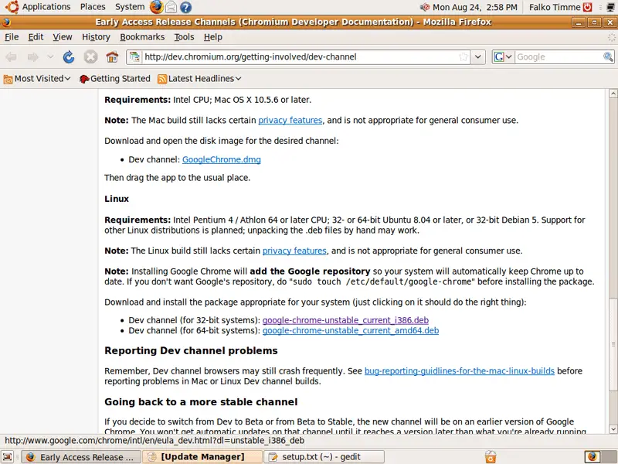Click the Google search input field
Screen dimensions: 618x464
tap(558, 56)
